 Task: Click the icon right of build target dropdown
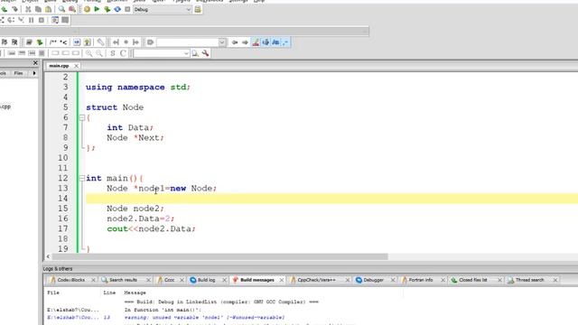tap(198, 9)
